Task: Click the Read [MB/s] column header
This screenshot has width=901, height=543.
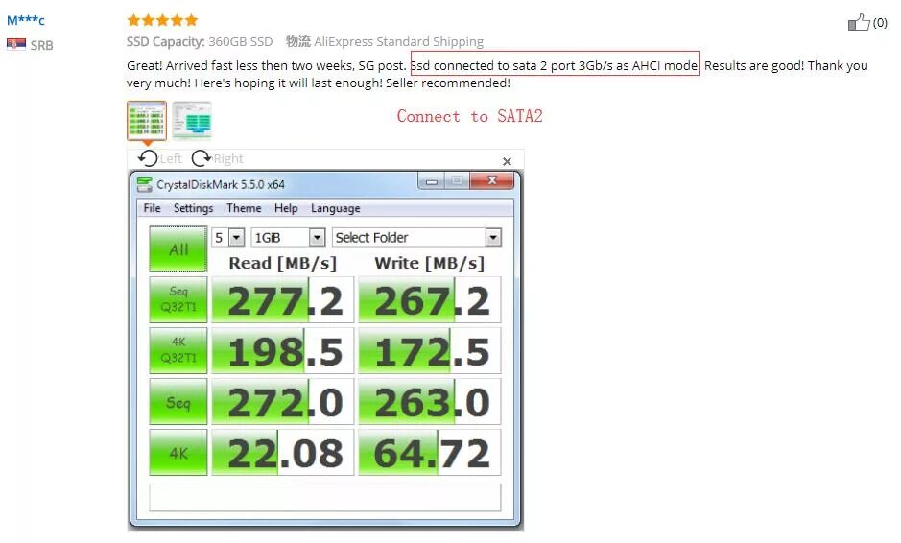Action: pyautogui.click(x=283, y=263)
